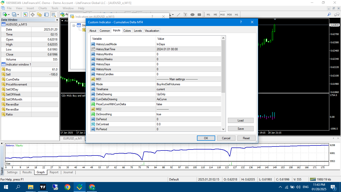341x192 pixels.
Task: Open the Profiles dropdown arrow
Action: pos(18,15)
